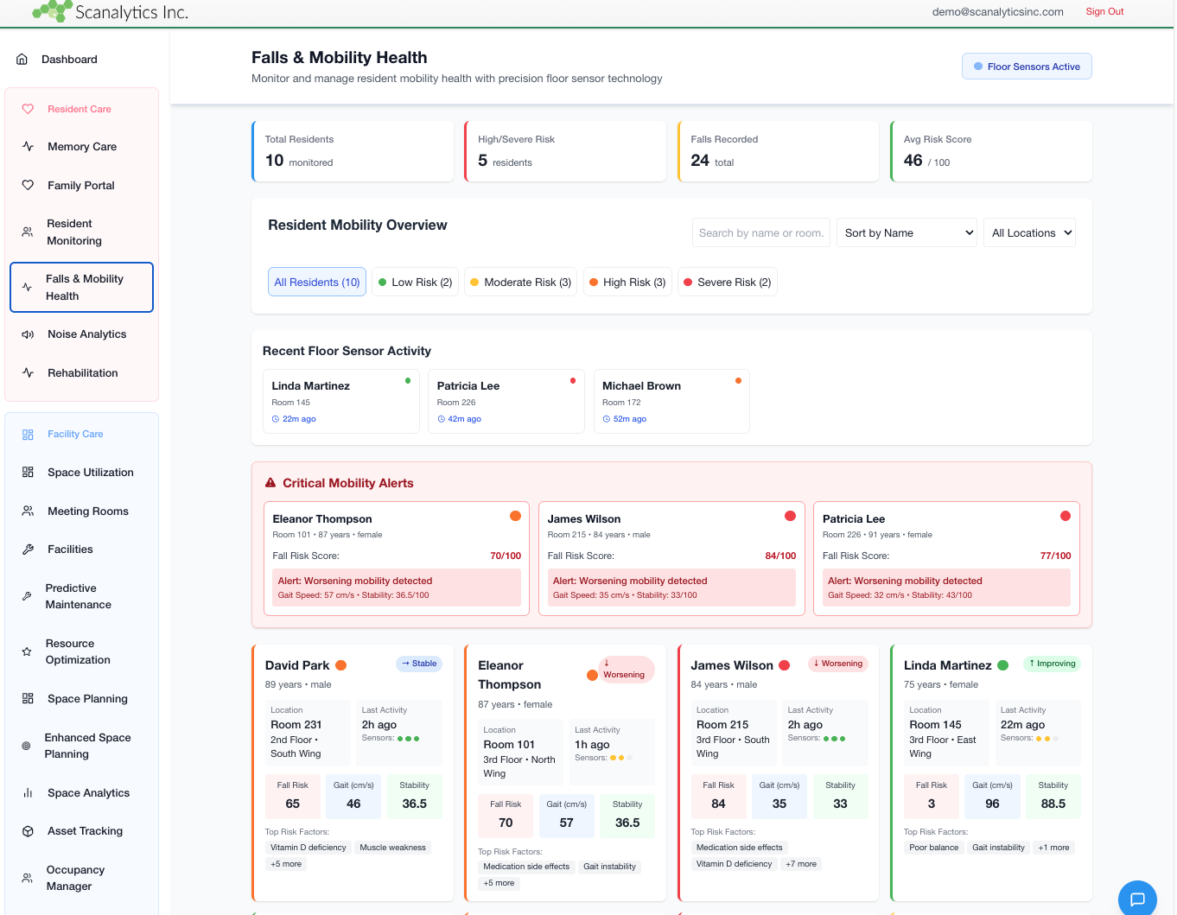Open Space Analytics via its chart icon

coord(28,792)
